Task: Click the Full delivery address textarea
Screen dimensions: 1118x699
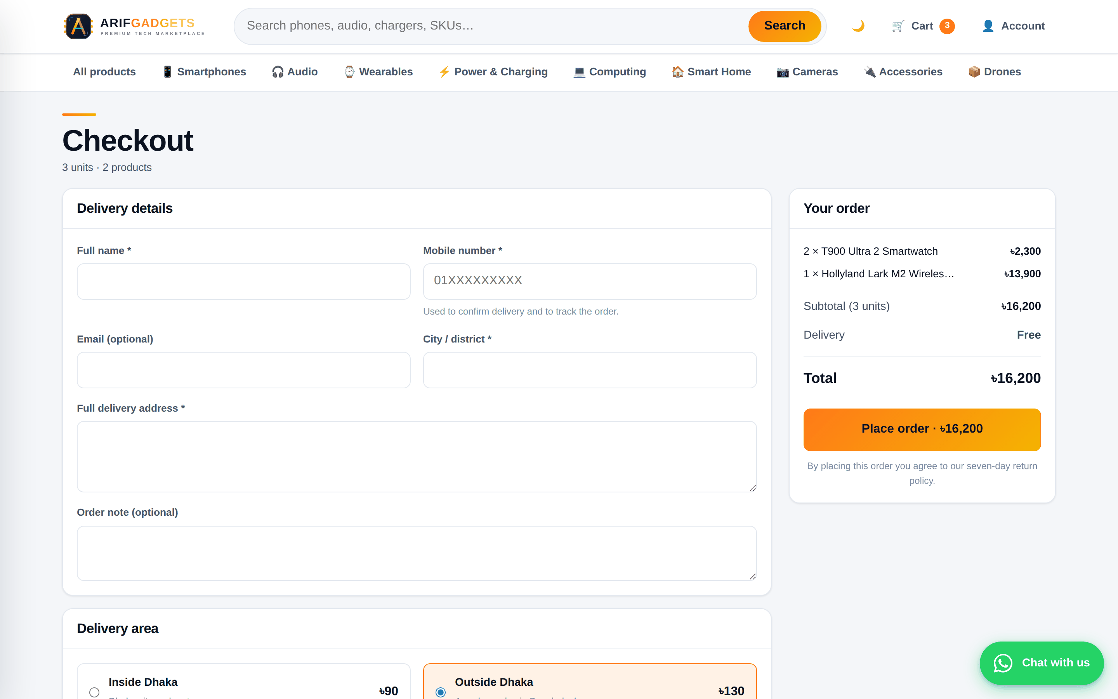Action: click(417, 456)
